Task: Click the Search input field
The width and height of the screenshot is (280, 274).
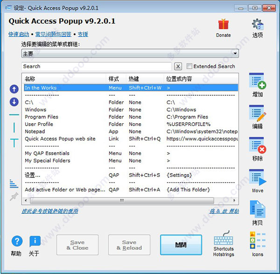Action: 97,66
